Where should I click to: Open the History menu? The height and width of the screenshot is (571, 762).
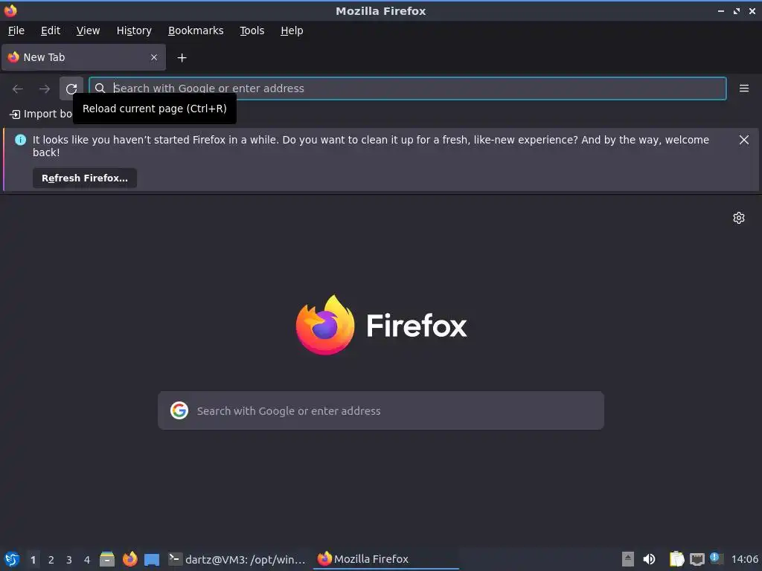coord(134,30)
